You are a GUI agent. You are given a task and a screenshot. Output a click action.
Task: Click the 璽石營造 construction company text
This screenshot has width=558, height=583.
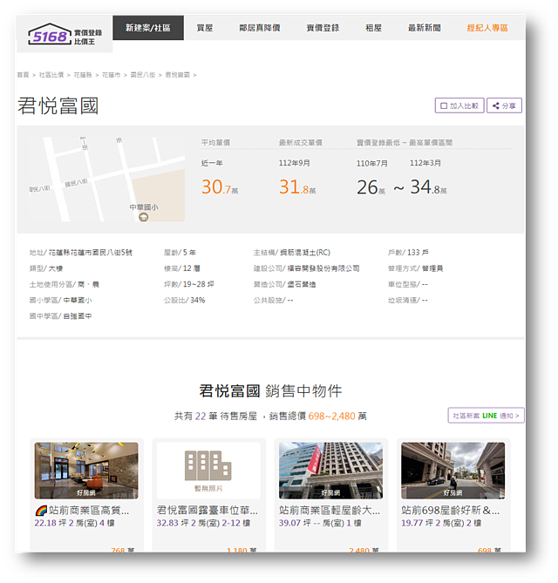(x=302, y=284)
